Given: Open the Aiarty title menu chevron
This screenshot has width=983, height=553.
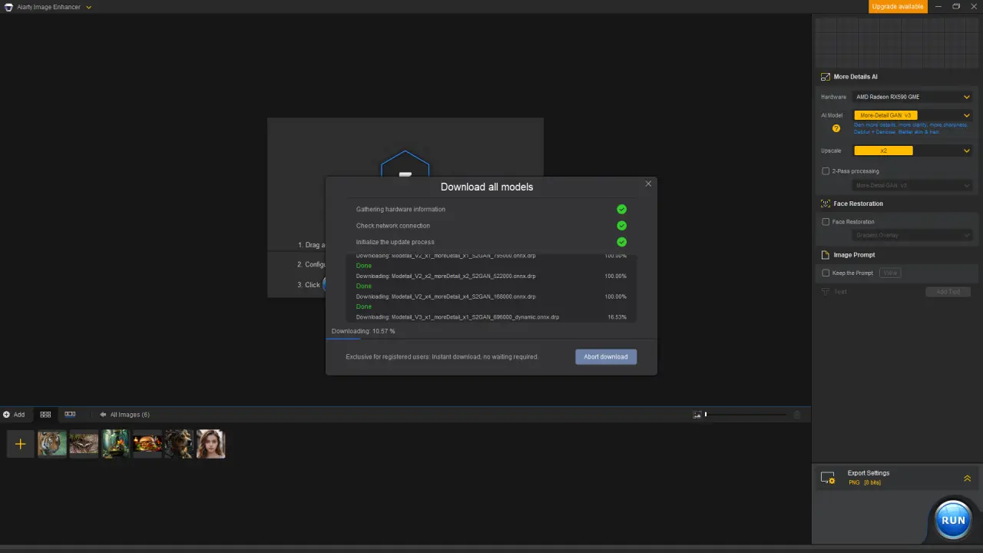Looking at the screenshot, I should tap(88, 7).
